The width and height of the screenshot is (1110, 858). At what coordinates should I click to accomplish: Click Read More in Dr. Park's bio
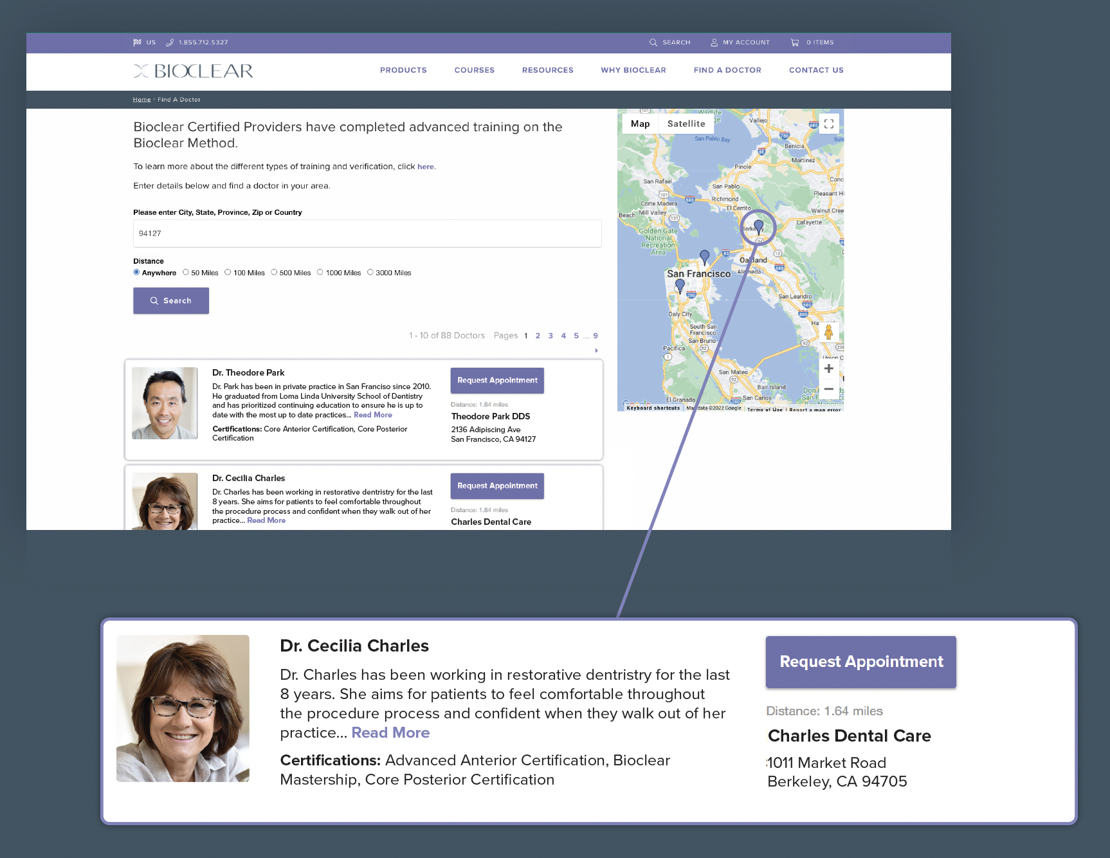[373, 415]
